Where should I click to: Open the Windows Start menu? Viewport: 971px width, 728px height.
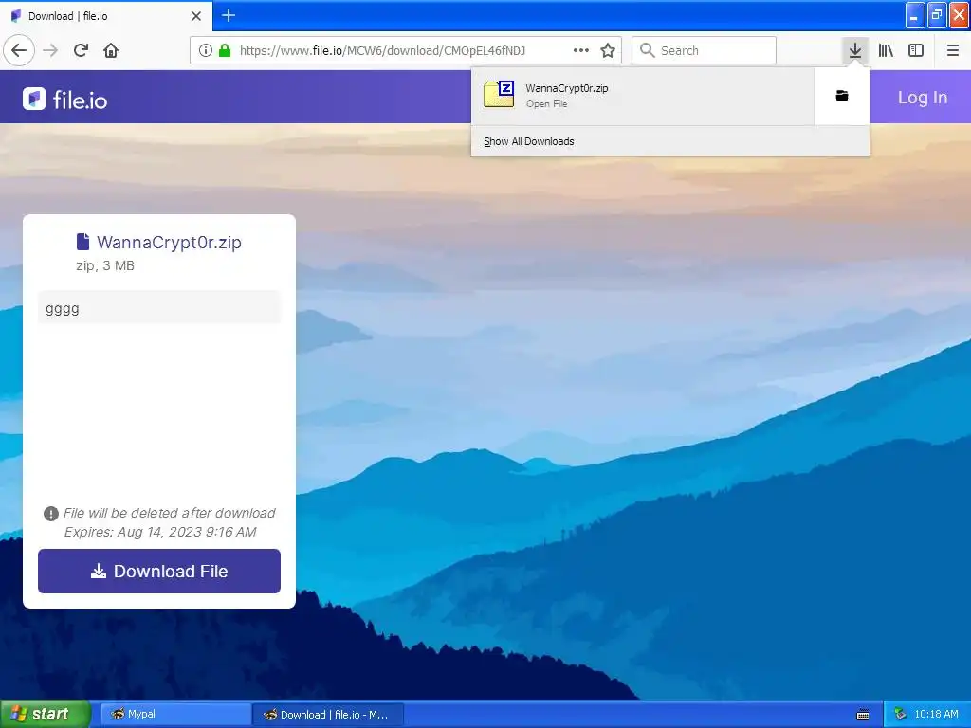[x=46, y=714]
